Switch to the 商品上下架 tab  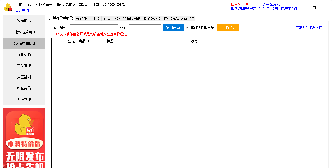coord(112,19)
